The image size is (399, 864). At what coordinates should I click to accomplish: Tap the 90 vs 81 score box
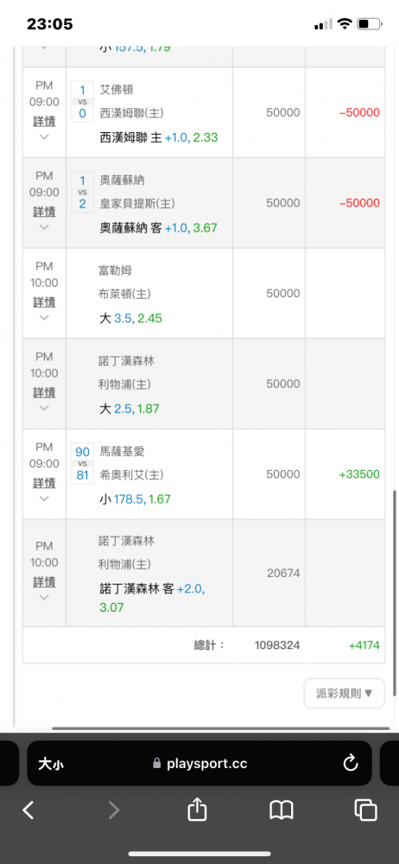(83, 463)
